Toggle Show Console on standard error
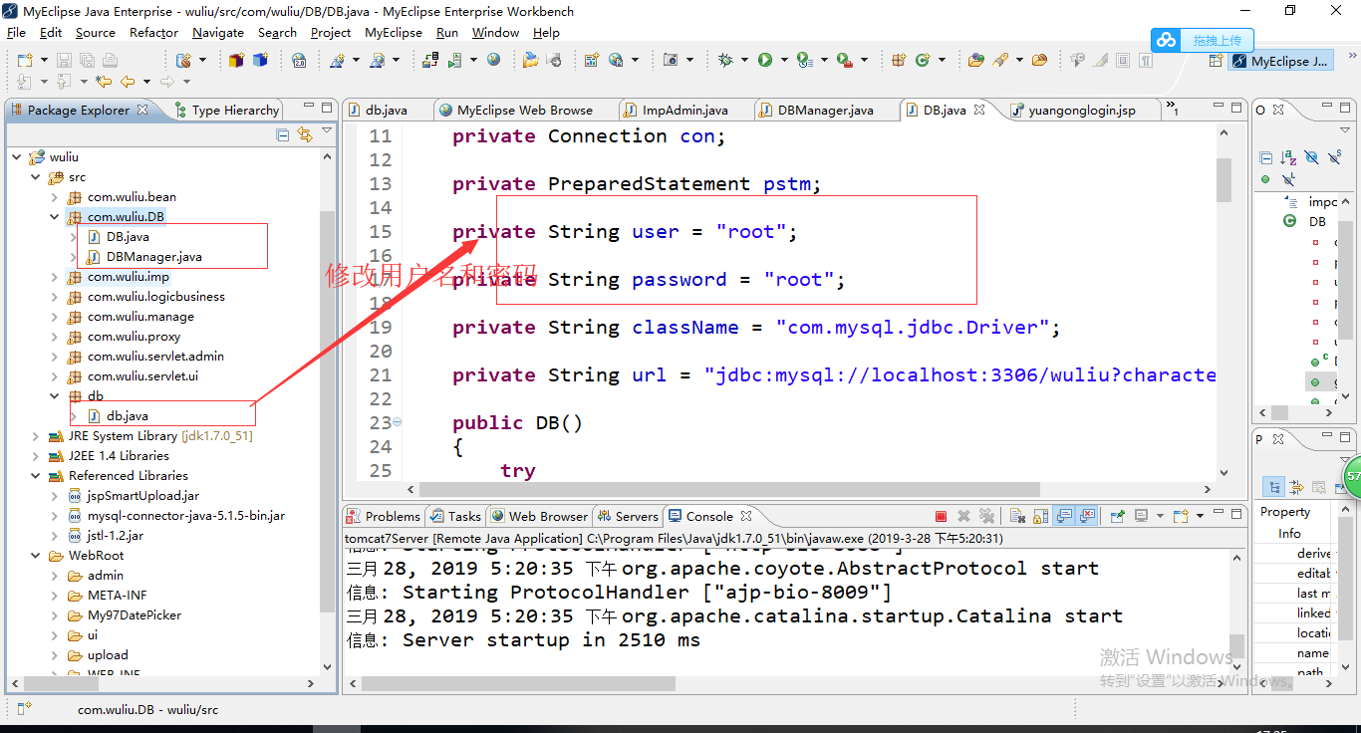This screenshot has width=1361, height=733. click(x=1087, y=516)
